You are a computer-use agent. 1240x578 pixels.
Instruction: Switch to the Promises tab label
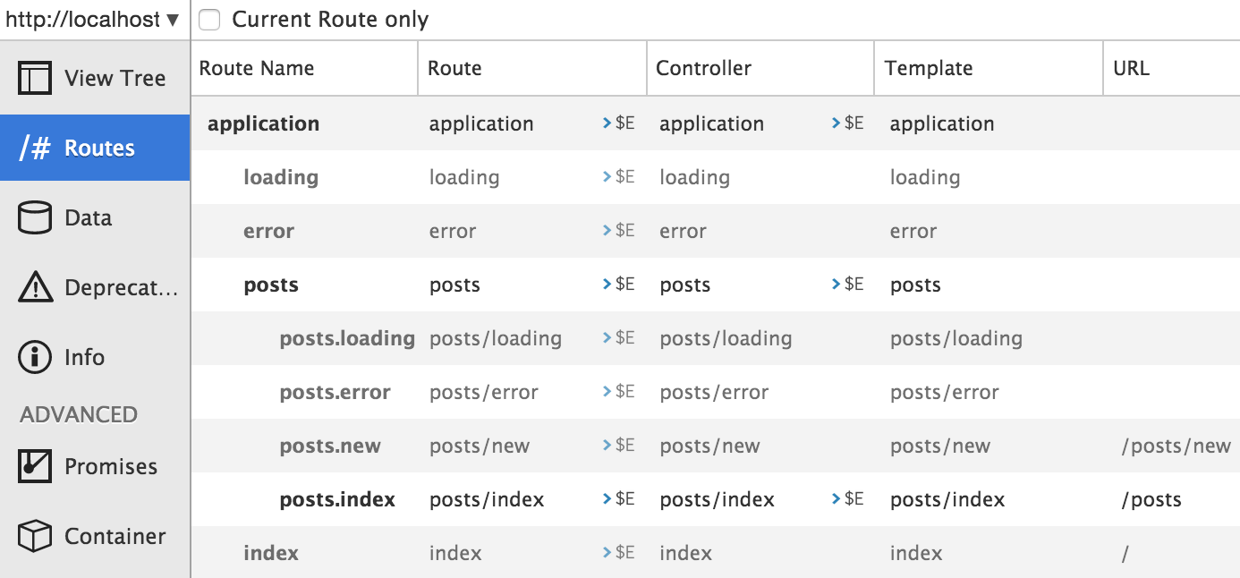111,466
